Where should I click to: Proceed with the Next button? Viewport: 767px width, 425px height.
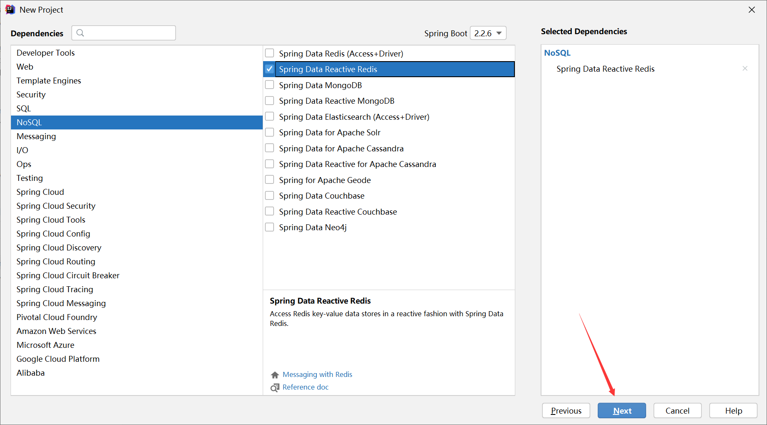622,411
